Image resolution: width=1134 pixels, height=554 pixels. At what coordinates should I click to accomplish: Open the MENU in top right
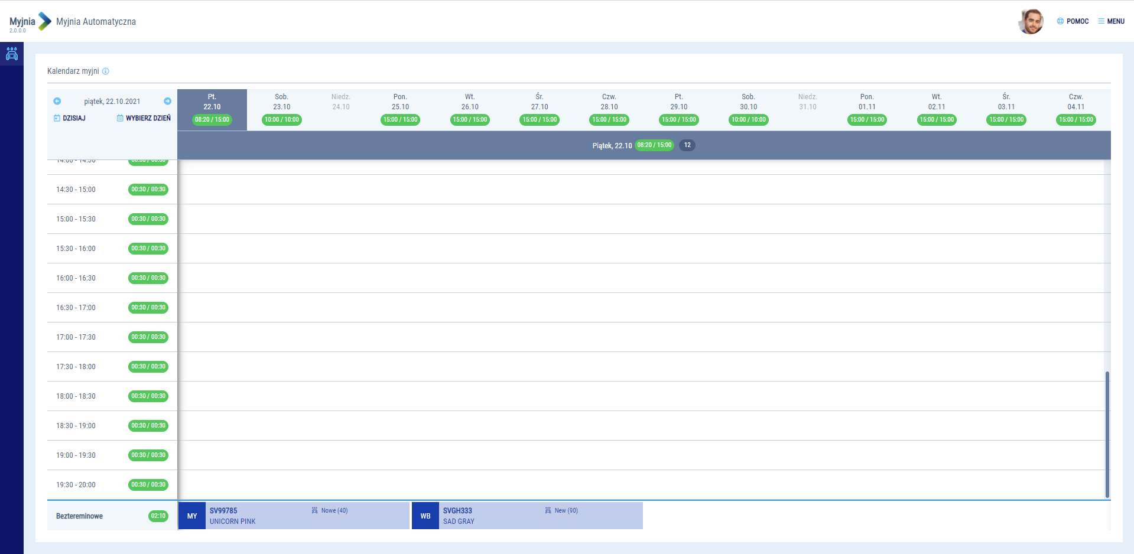(1111, 21)
